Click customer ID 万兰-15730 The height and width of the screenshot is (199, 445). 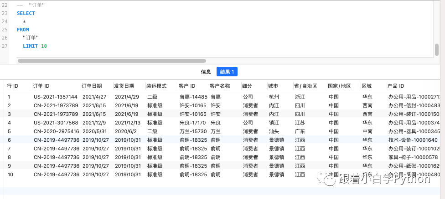pos(193,131)
